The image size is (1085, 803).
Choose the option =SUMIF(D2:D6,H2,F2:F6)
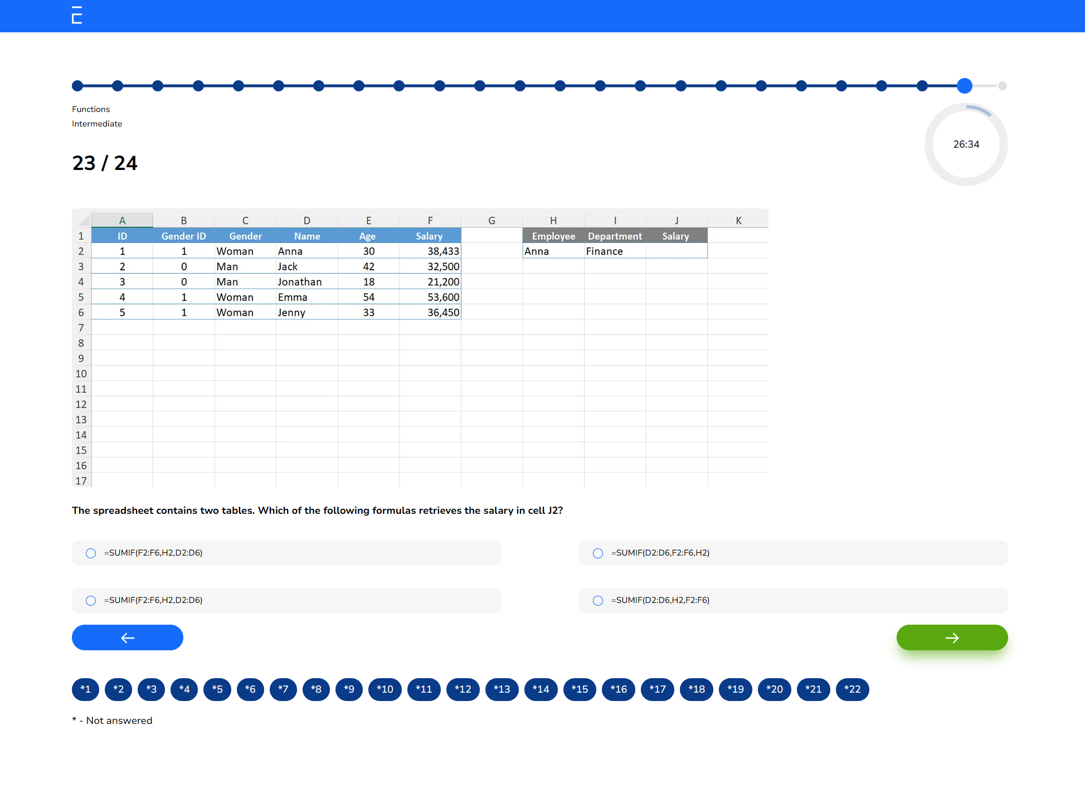[598, 600]
